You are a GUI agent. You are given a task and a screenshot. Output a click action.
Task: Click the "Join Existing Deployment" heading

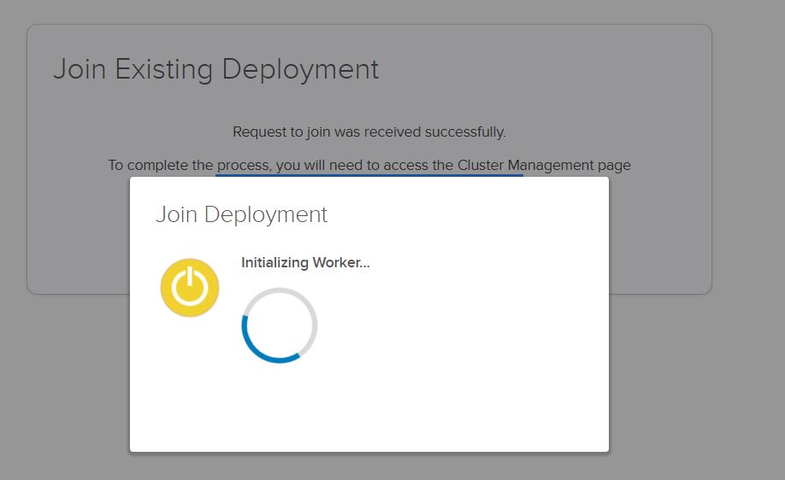tap(215, 69)
